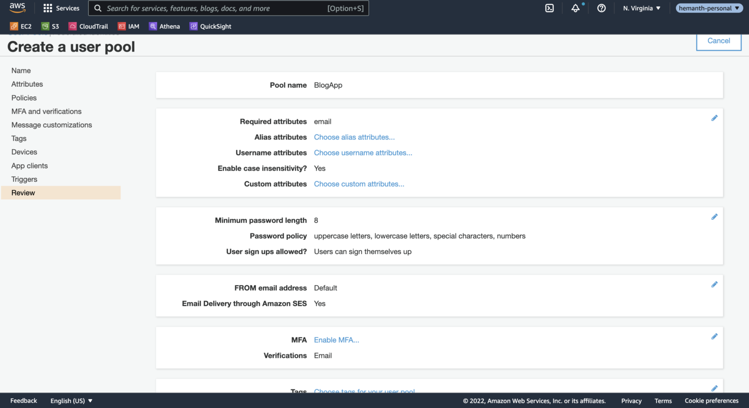749x408 pixels.
Task: Change the English (US) language setting
Action: pyautogui.click(x=71, y=400)
